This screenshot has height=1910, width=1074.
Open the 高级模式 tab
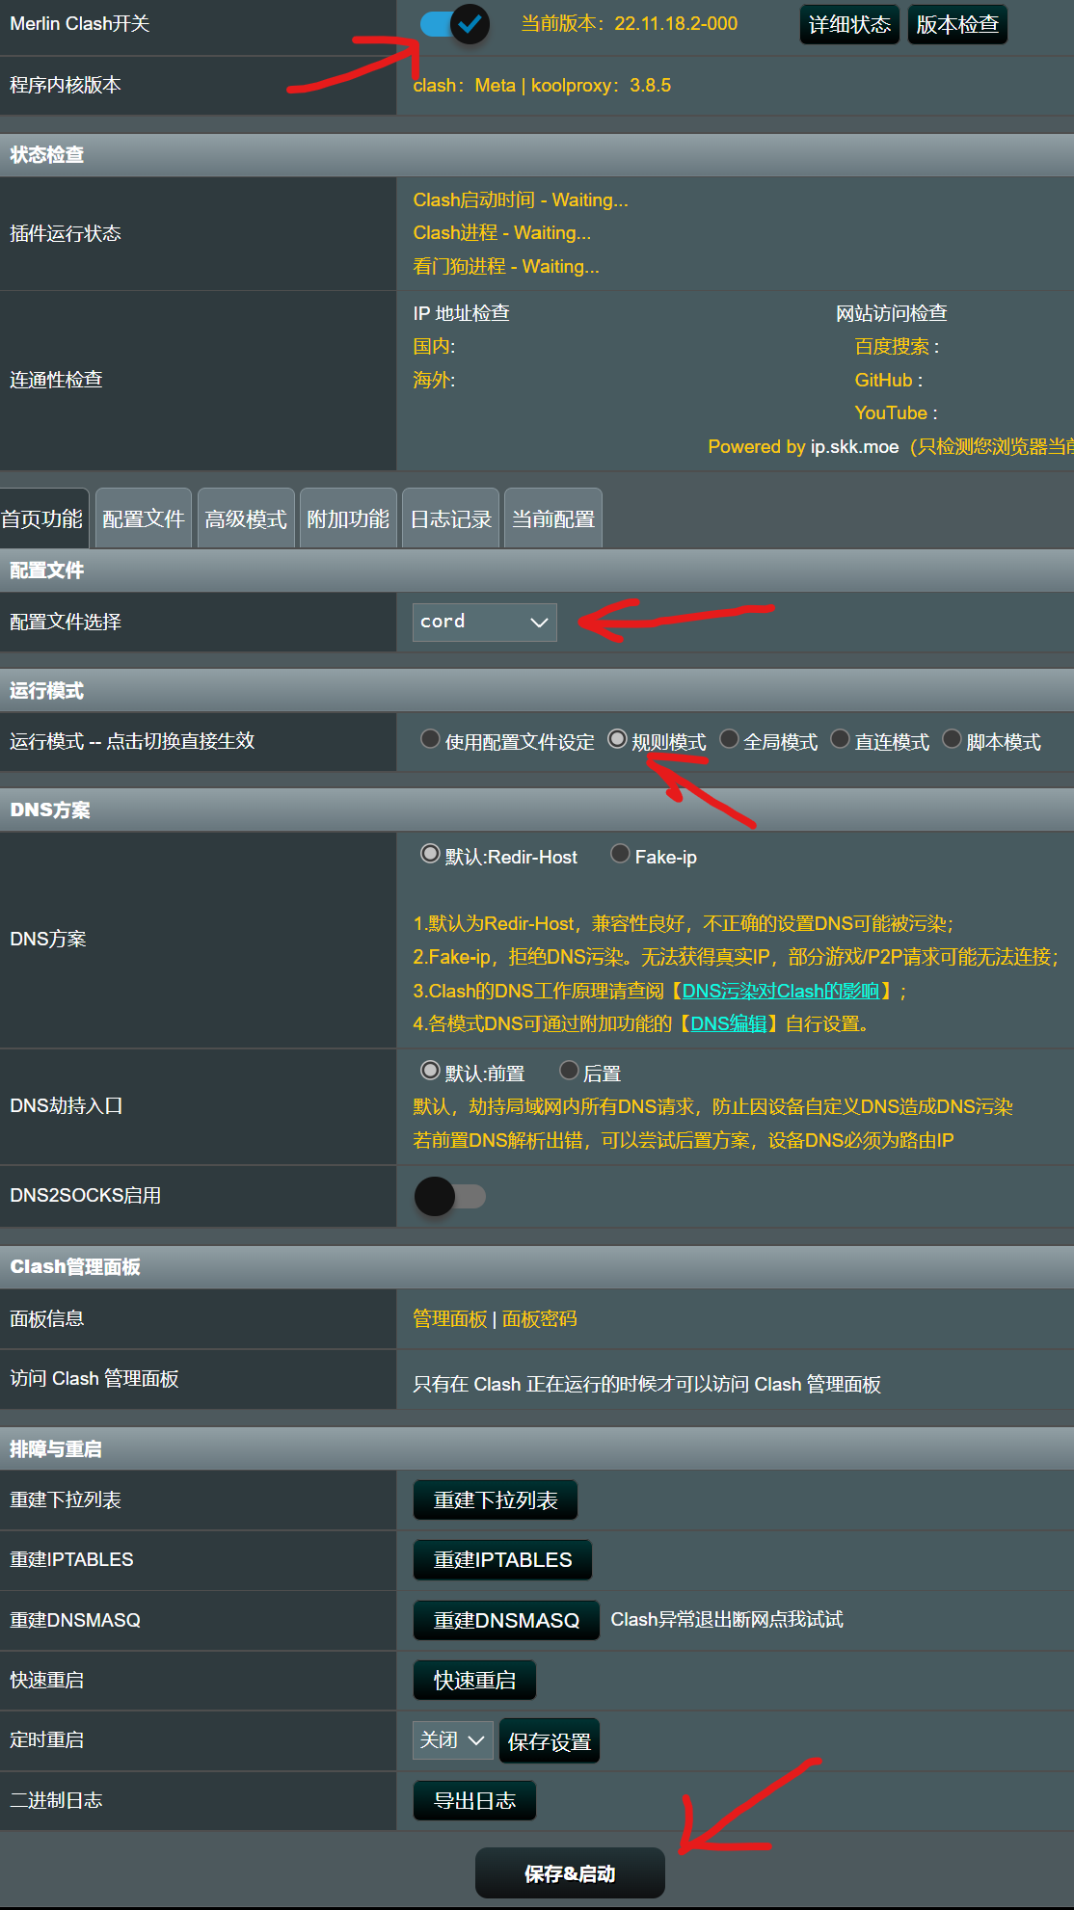click(x=246, y=519)
